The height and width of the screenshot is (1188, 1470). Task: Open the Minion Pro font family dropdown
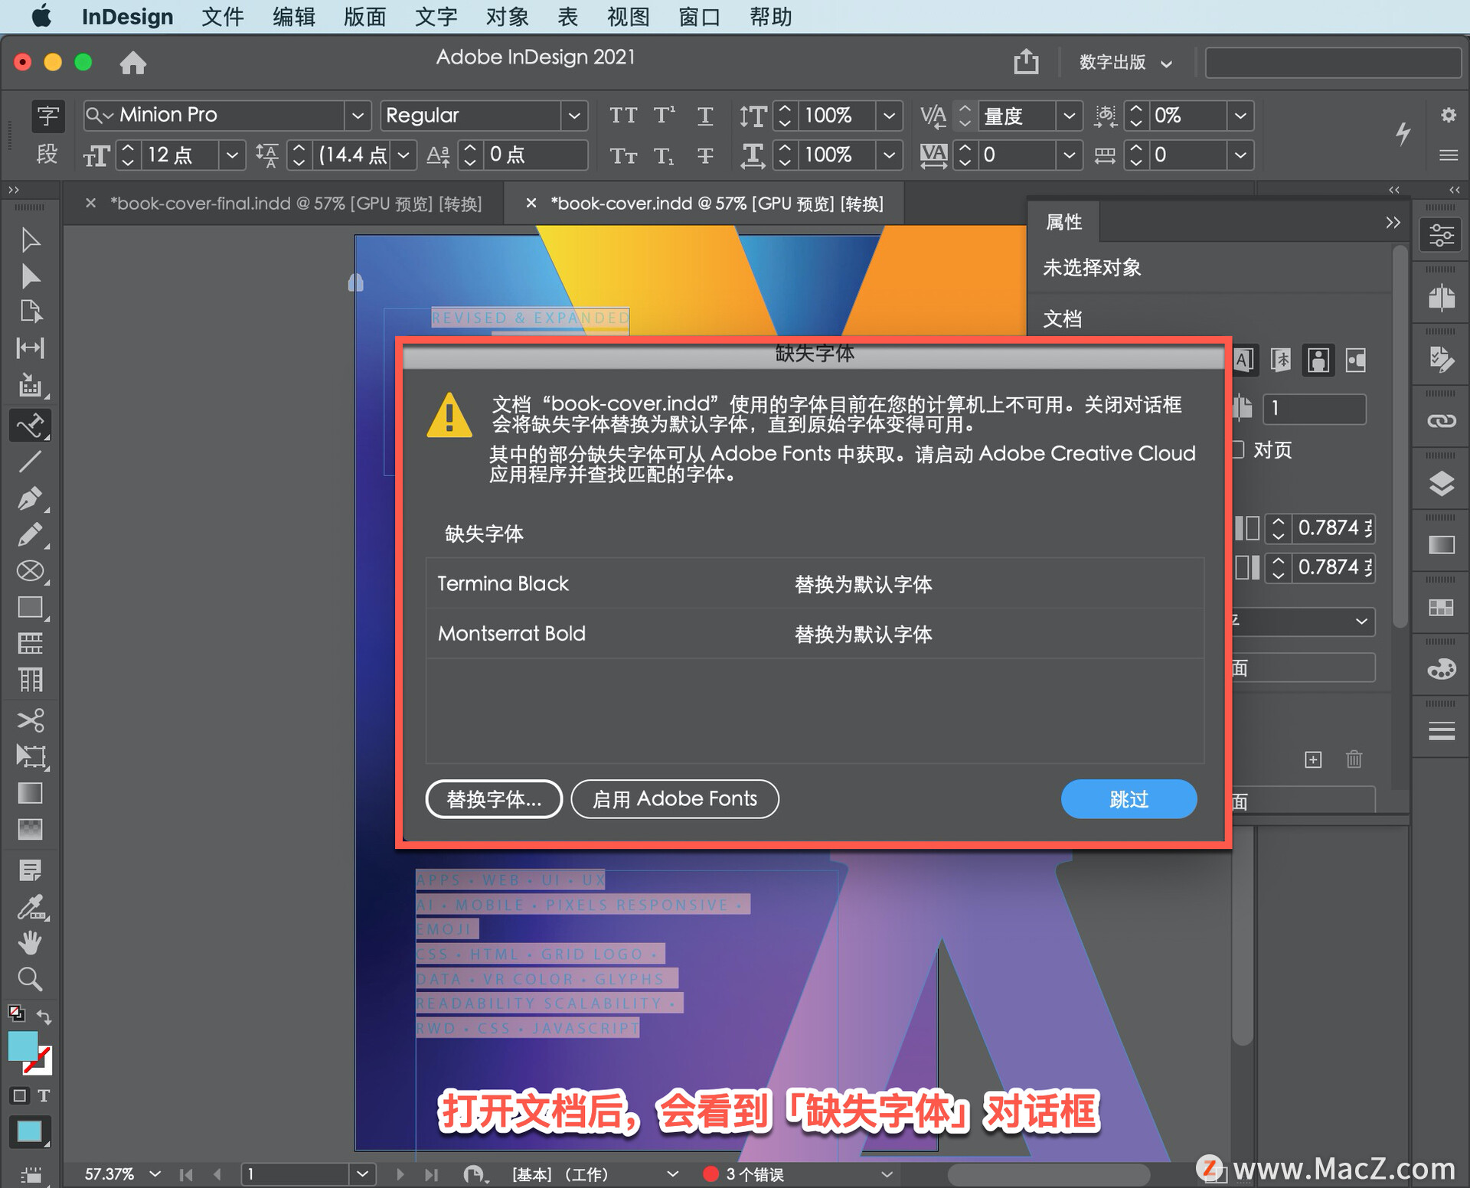click(357, 116)
